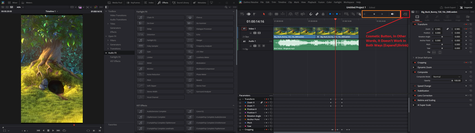Open the Timeline View Options icon

pos(242,14)
